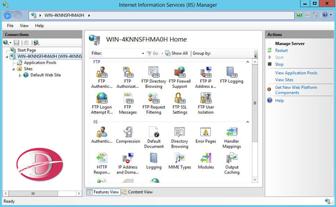
Task: Open Output Caching feature
Action: point(232,163)
